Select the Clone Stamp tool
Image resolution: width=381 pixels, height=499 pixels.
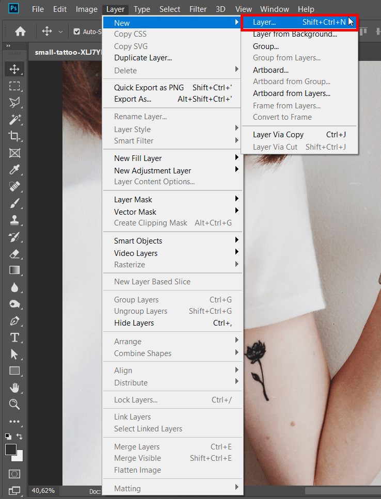tap(14, 220)
